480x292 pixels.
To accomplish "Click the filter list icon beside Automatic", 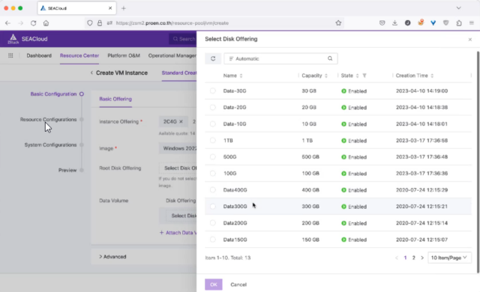I will click(x=231, y=58).
